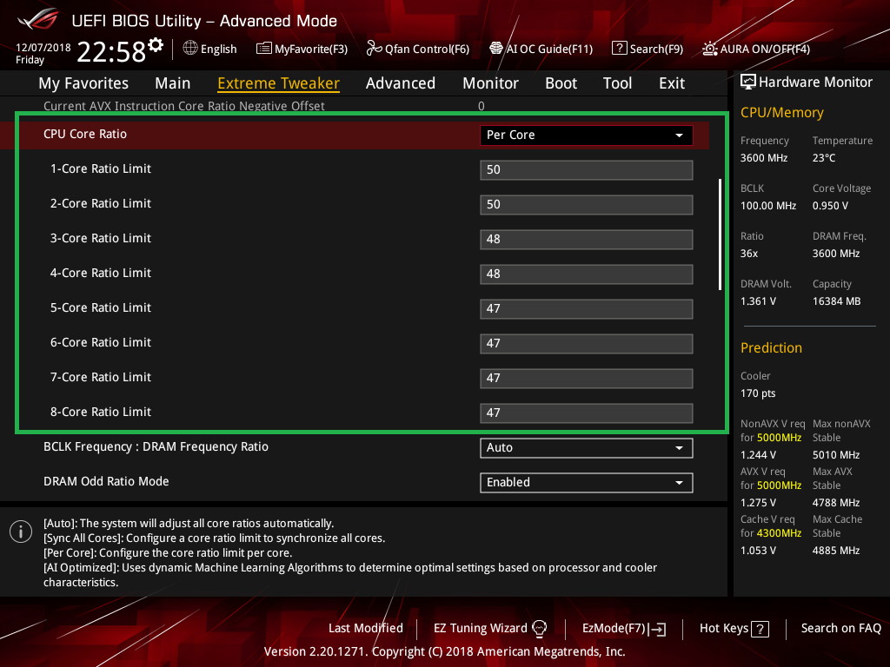Open BCLK Frequency : DRAM Frequency Ratio dropdown

coord(587,447)
